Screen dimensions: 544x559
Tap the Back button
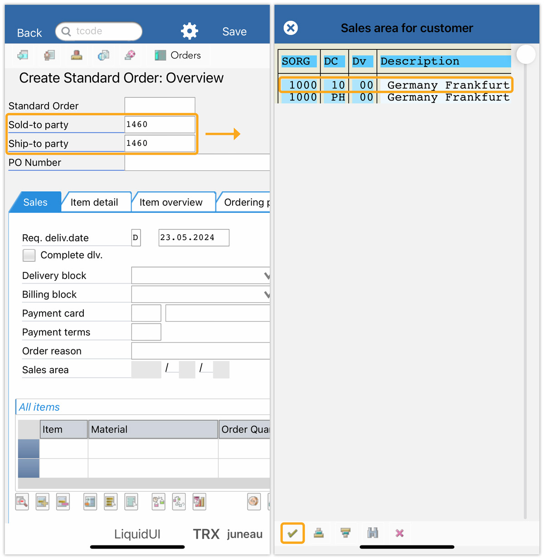[29, 33]
